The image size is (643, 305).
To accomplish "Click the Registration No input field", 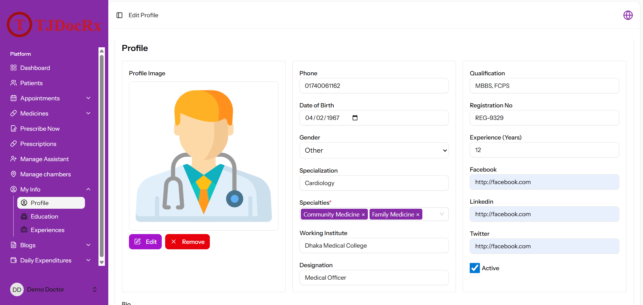I will pyautogui.click(x=545, y=118).
